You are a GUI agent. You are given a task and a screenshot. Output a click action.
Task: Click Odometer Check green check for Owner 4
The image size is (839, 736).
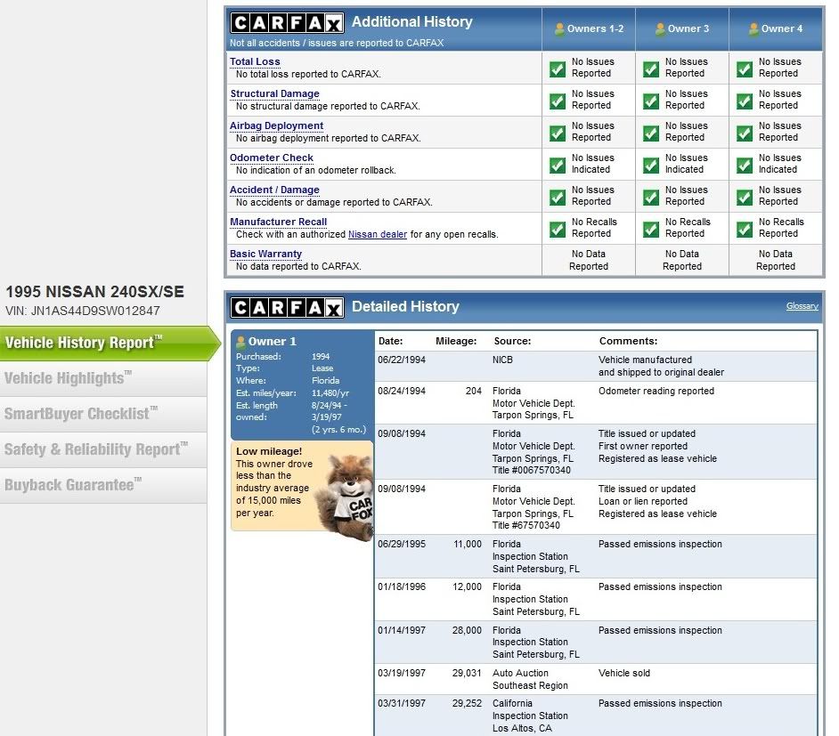click(x=745, y=166)
